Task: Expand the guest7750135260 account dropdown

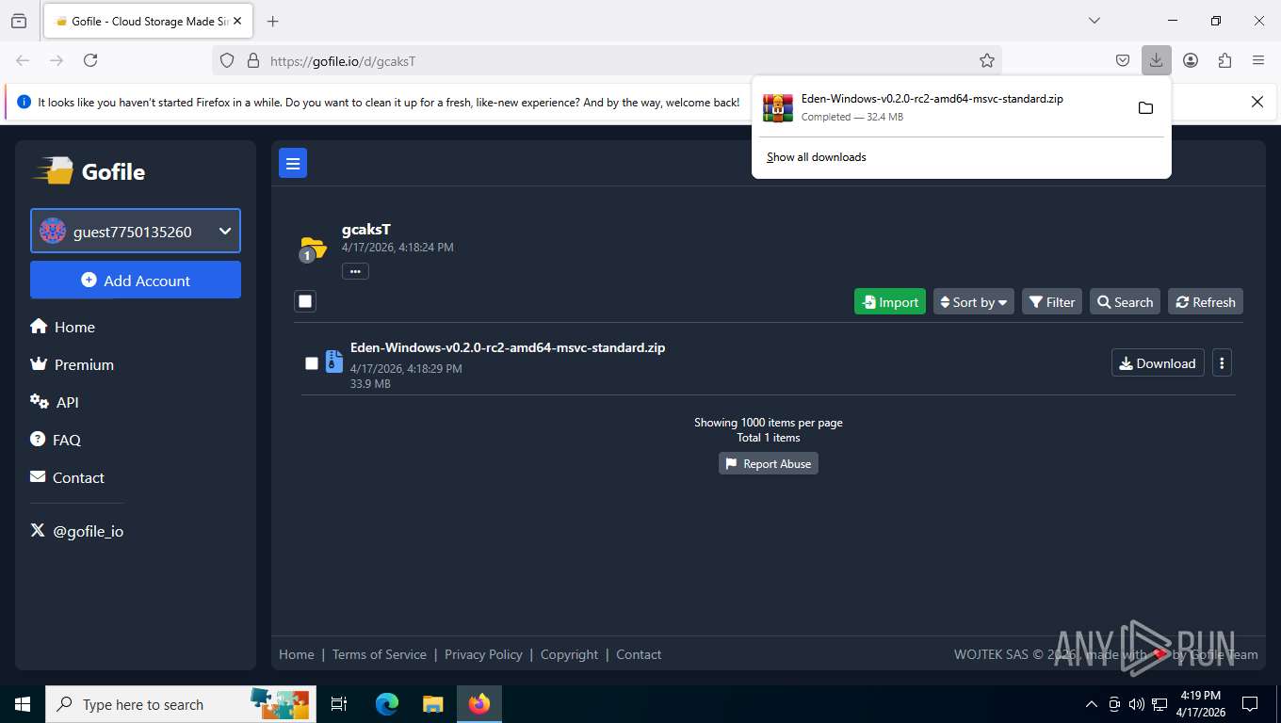Action: coord(136,231)
